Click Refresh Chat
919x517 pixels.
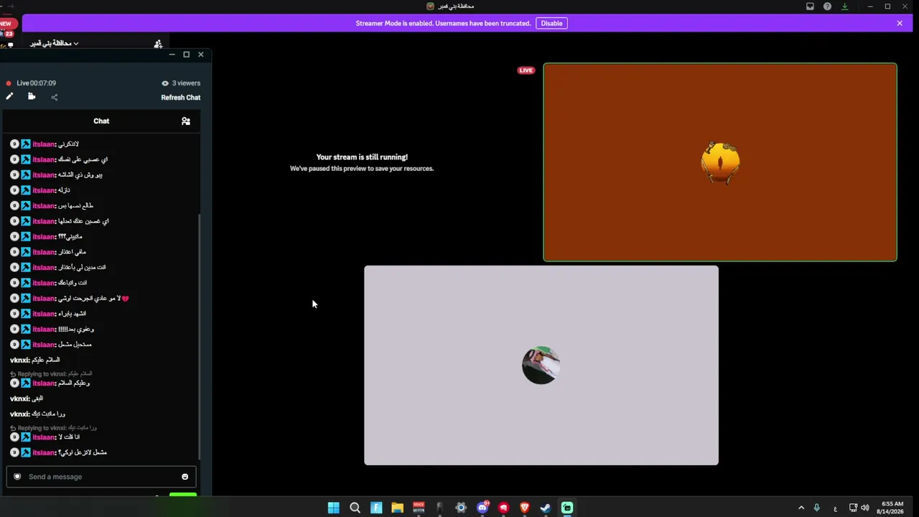(x=181, y=98)
